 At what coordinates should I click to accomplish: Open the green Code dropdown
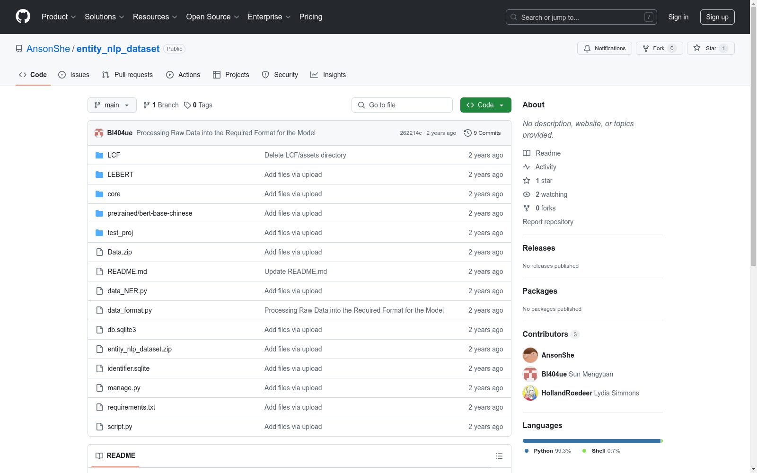click(x=485, y=105)
